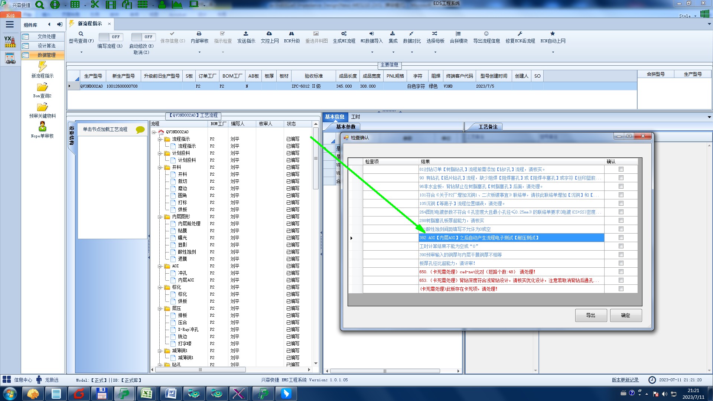Click the 指示检查 toolbar icon
This screenshot has width=713, height=401.
tap(222, 34)
